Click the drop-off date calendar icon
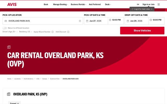The height and width of the screenshot is (104, 167). pyautogui.click(x=128, y=21)
